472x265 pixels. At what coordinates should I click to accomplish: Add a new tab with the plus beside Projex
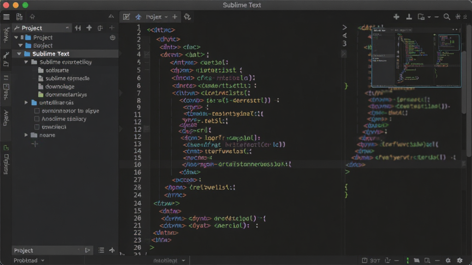tap(175, 17)
